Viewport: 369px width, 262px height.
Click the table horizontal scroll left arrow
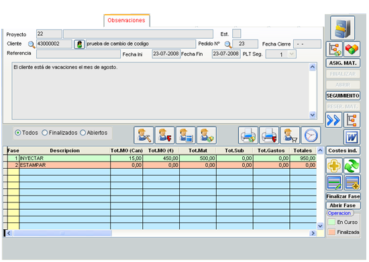pos(9,233)
